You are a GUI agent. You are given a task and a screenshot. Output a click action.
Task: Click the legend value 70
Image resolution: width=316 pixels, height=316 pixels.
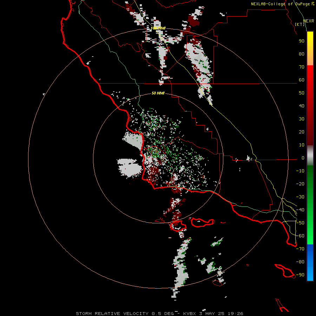[x=302, y=67]
